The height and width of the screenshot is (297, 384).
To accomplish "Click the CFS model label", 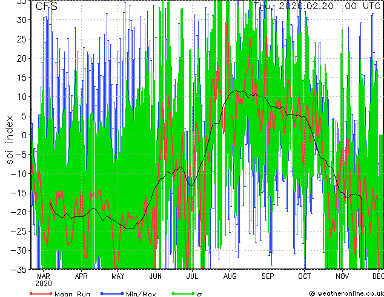I will tap(47, 6).
